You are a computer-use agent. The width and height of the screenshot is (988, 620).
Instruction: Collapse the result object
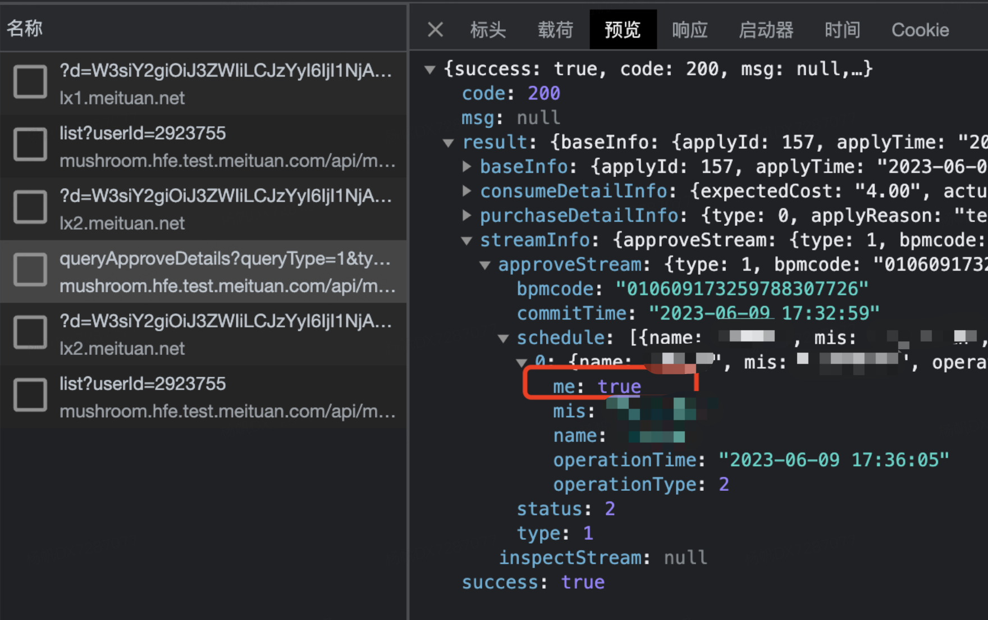pyautogui.click(x=449, y=143)
